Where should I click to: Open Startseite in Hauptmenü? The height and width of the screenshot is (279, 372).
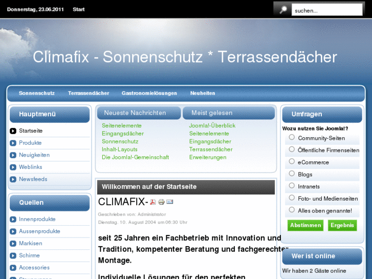click(31, 131)
